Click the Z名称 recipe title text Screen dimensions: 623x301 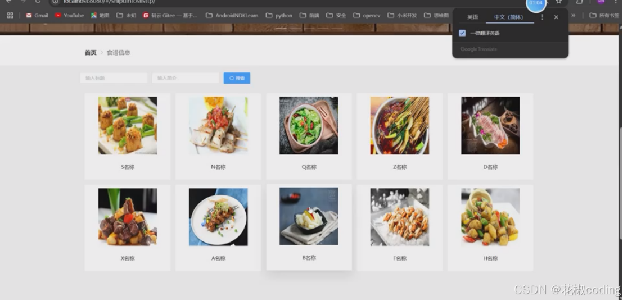pos(400,167)
